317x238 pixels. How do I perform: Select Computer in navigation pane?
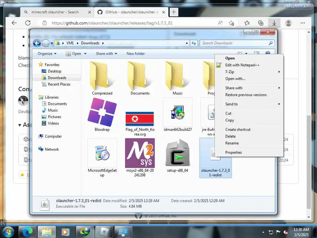pos(50,136)
